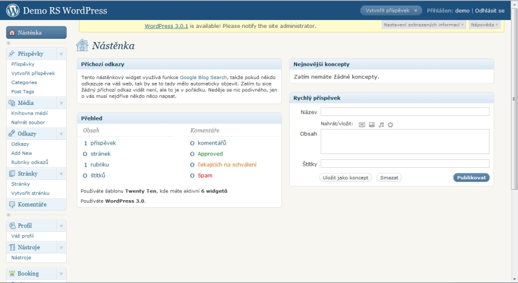Viewport: 518px width, 283px height.
Task: Click the Obsah text area
Action: tap(405, 141)
